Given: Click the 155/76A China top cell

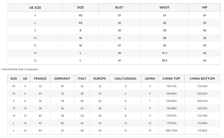Looking at the screenshot, I should 172,86.
